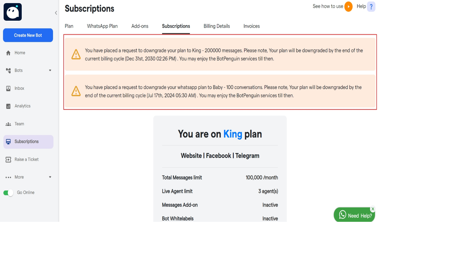The width and height of the screenshot is (467, 264).
Task: Collapse the sidebar with the chevron
Action: coord(56,12)
